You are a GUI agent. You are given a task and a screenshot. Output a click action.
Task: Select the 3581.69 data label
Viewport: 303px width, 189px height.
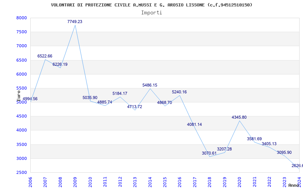point(254,139)
